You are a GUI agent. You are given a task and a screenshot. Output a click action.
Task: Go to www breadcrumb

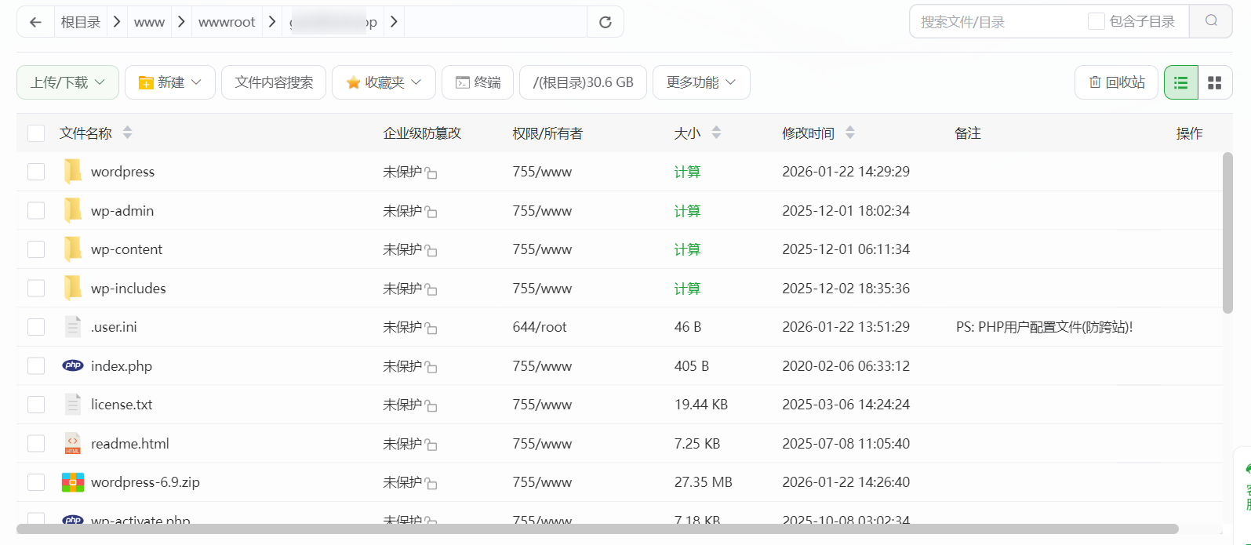[149, 22]
